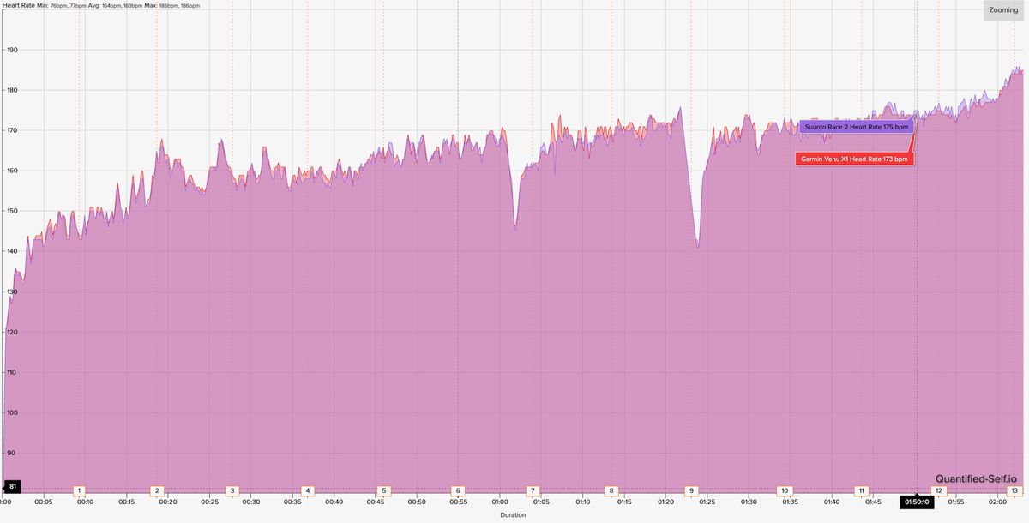This screenshot has width=1029, height=523.
Task: Select lap marker 3 on timeline
Action: [x=232, y=491]
